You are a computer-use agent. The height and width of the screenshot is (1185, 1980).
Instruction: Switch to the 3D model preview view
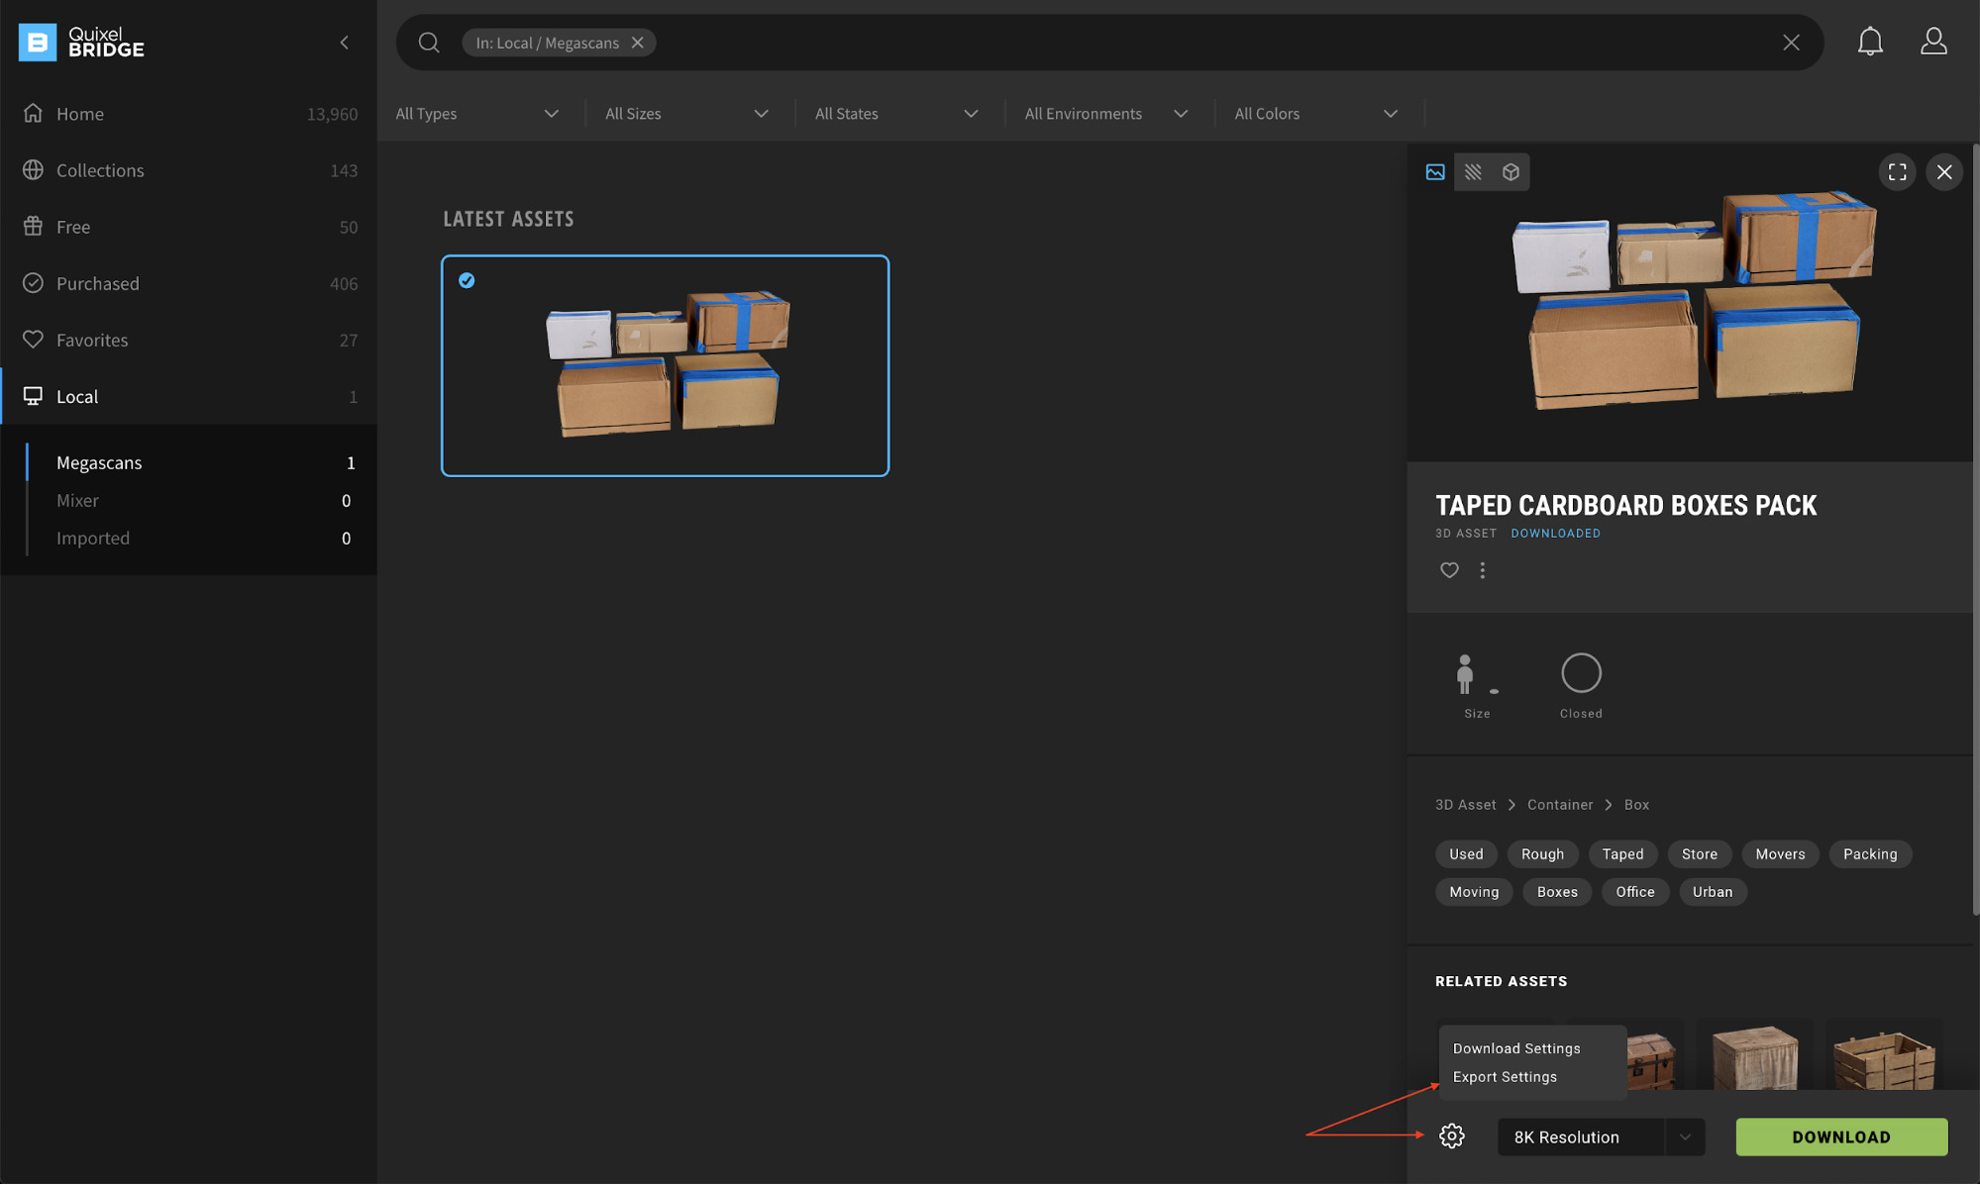pyautogui.click(x=1510, y=171)
